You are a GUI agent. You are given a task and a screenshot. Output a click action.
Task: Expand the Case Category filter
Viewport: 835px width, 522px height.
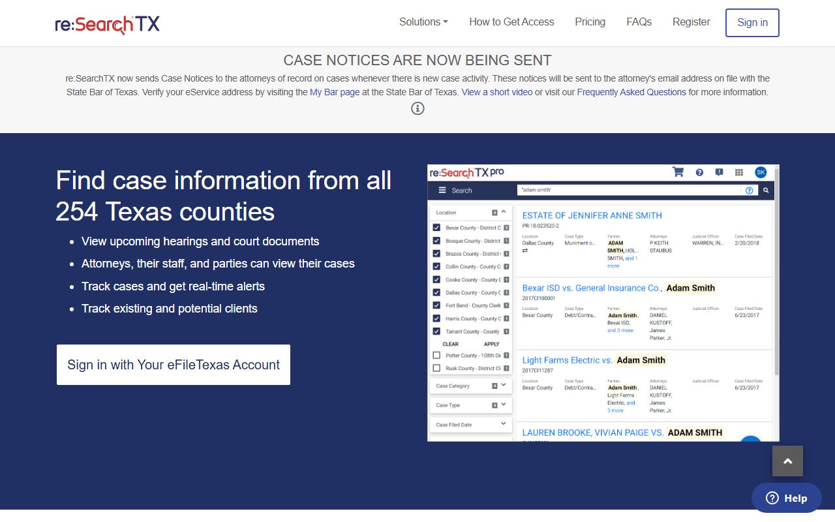(x=470, y=386)
